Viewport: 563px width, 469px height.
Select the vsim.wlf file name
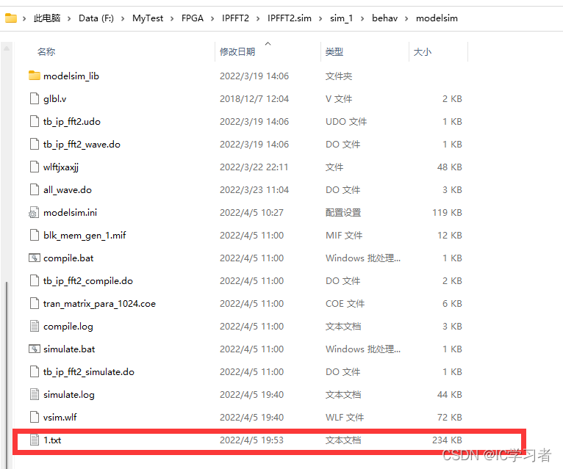tap(60, 417)
